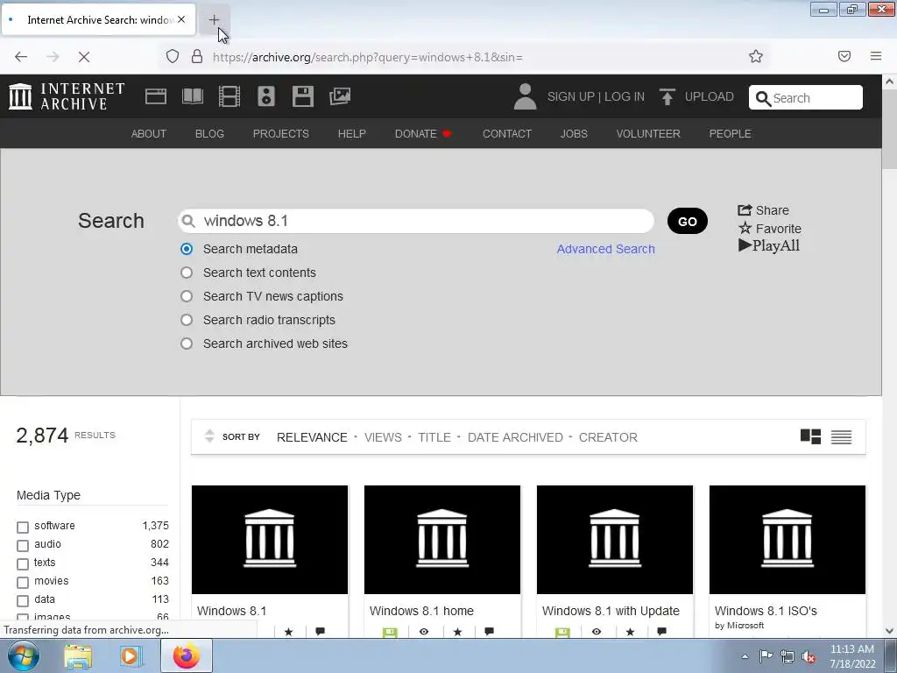Close the Internet Archive Search tab
897x673 pixels.
point(181,19)
